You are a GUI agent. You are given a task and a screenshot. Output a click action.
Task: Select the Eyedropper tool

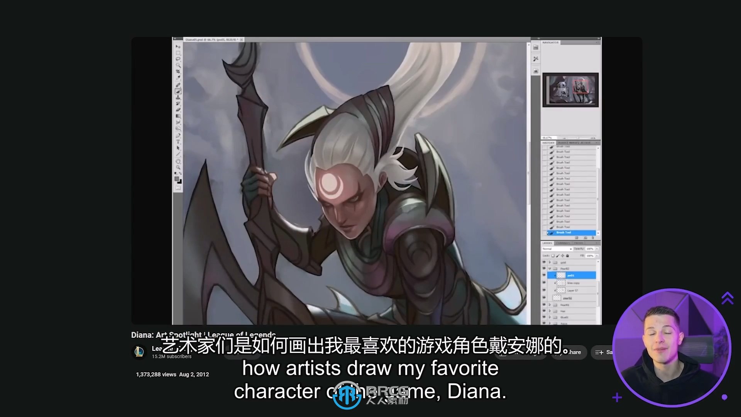click(178, 78)
